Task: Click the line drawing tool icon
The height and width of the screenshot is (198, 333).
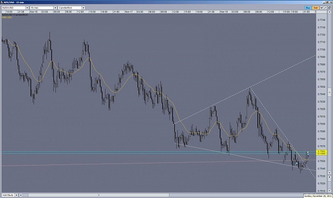Action: point(325,7)
